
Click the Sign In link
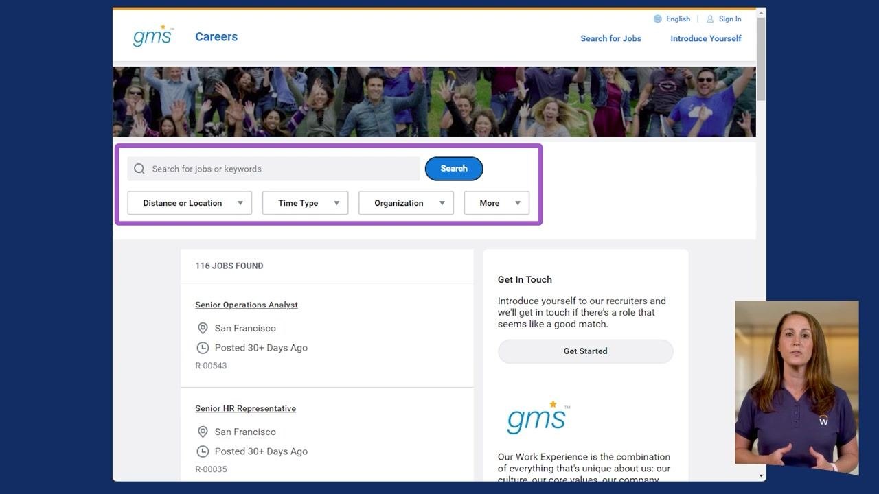[730, 19]
